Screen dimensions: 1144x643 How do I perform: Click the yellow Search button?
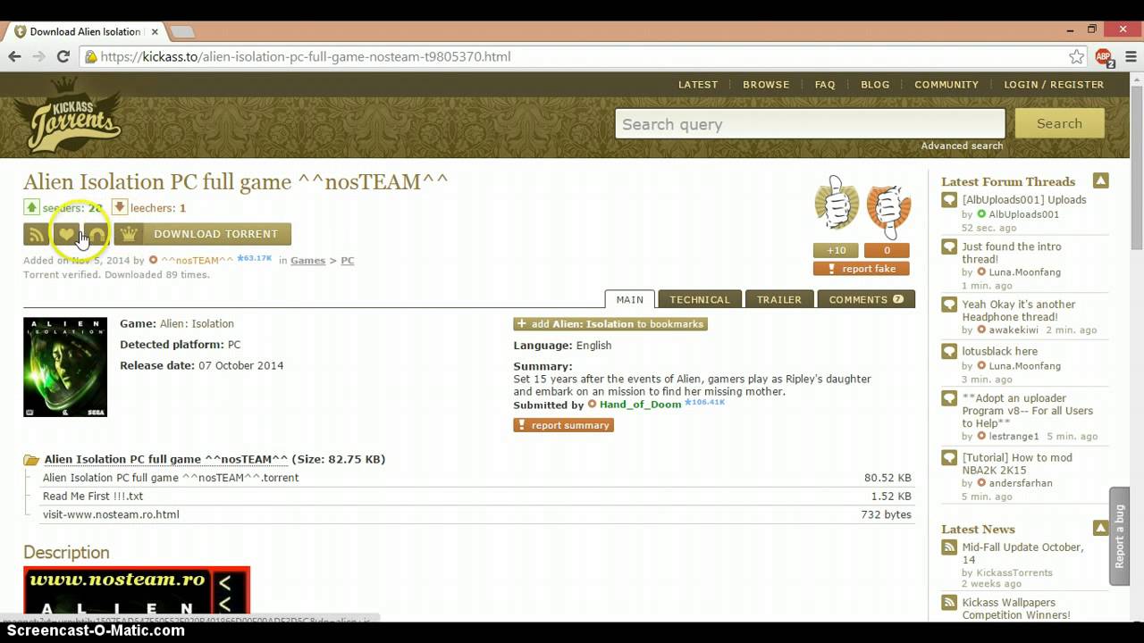(x=1059, y=124)
